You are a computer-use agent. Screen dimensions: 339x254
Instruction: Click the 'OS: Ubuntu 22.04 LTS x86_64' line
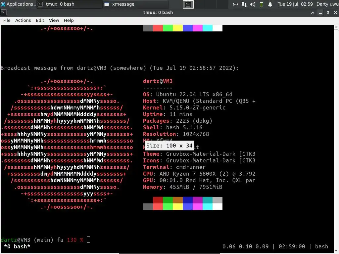coord(187,94)
